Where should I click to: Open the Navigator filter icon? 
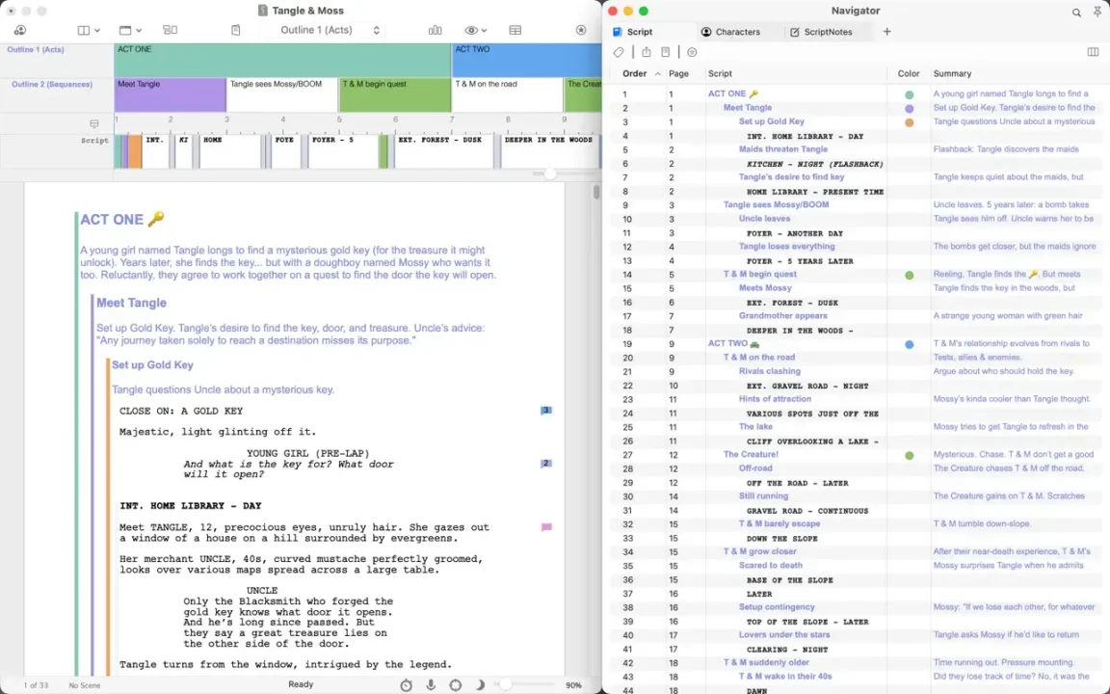(x=693, y=52)
